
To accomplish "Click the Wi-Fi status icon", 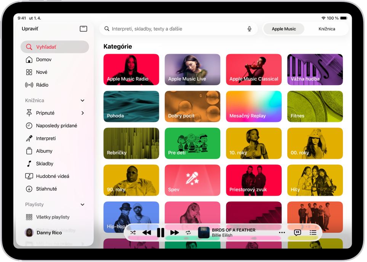I will (324, 18).
